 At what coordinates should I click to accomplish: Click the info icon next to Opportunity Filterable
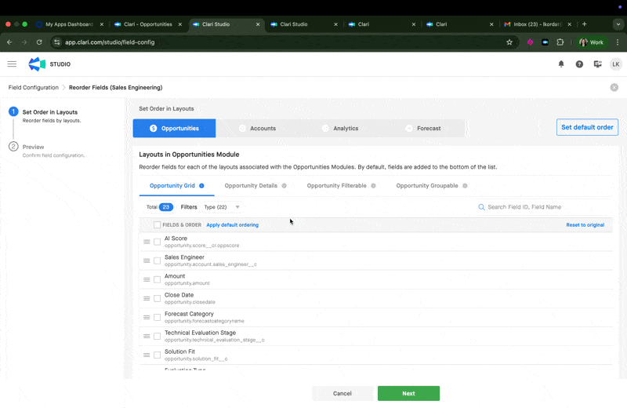tap(373, 186)
